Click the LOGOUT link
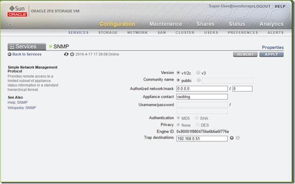 pyautogui.click(x=262, y=7)
